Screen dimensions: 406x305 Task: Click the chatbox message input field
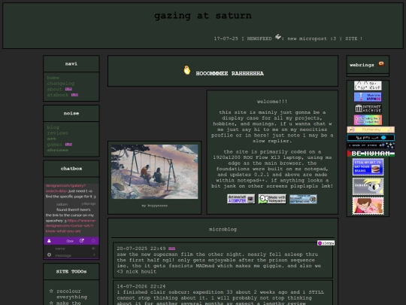[72, 255]
